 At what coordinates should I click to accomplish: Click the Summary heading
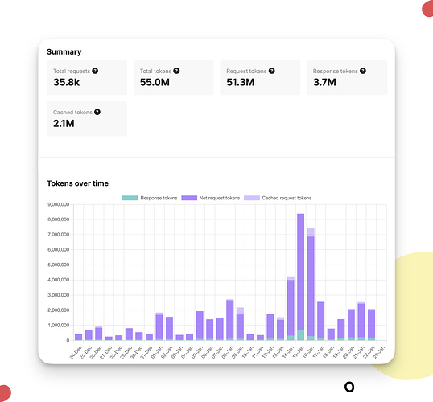pos(64,52)
